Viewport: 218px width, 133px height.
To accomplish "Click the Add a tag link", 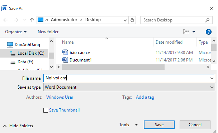I will click(145, 97).
